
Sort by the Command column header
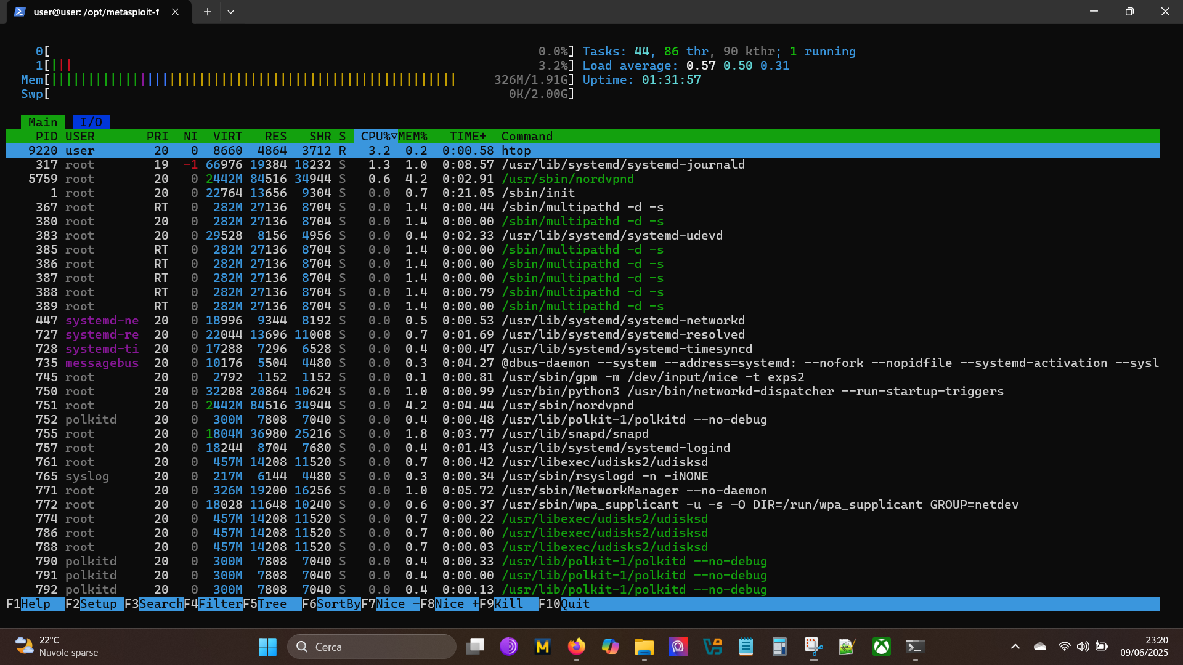coord(527,136)
